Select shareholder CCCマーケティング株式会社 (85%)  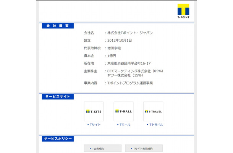tap(135, 71)
